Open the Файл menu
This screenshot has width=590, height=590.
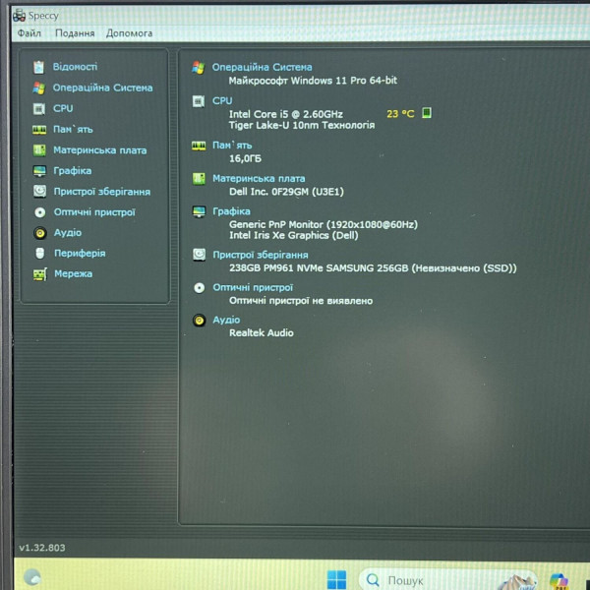point(29,33)
